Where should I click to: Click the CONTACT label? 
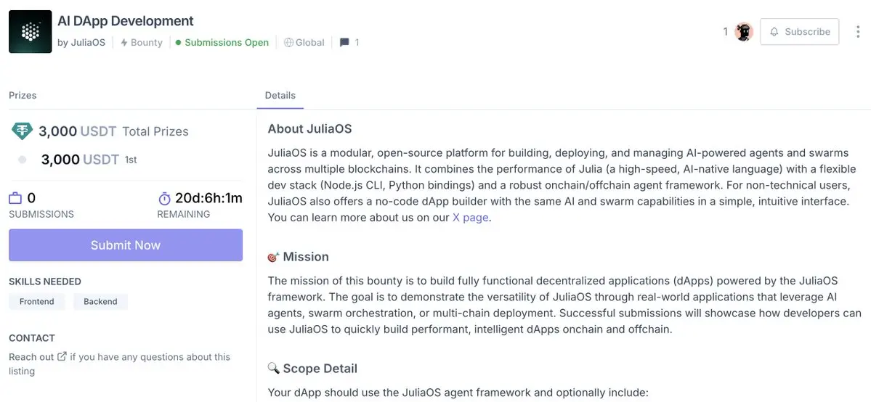(32, 338)
